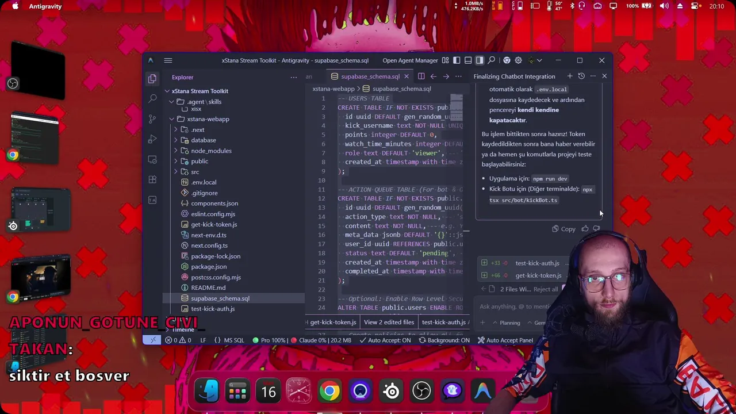Viewport: 736px width, 414px height.
Task: Start a new chat with plus icon
Action: pyautogui.click(x=570, y=76)
